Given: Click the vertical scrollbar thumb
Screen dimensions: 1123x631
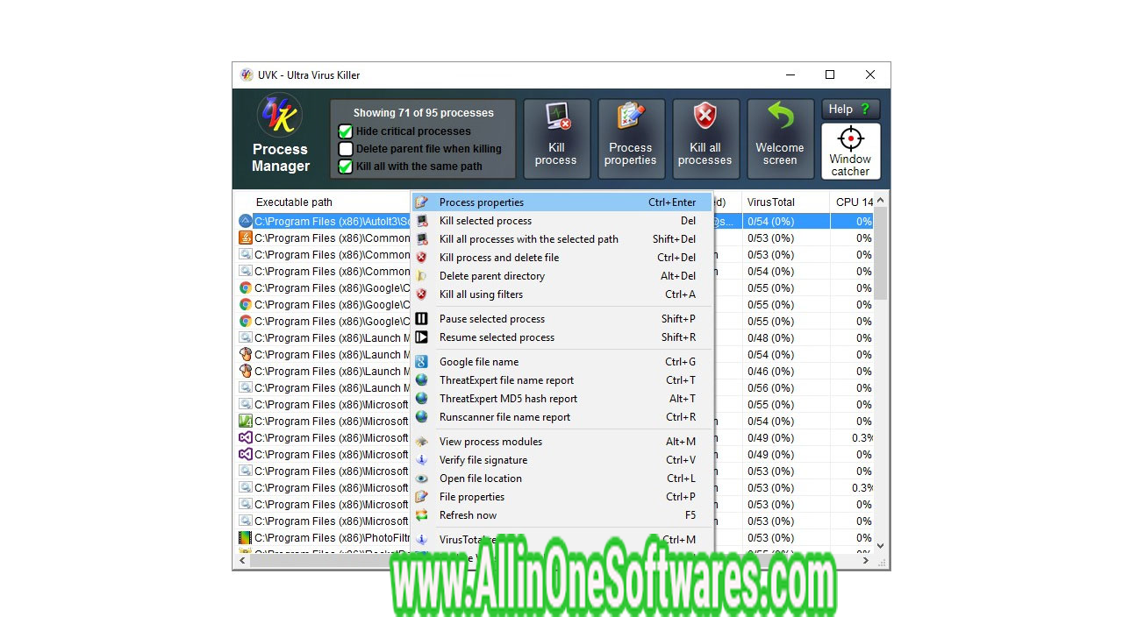Looking at the screenshot, I should (x=881, y=254).
